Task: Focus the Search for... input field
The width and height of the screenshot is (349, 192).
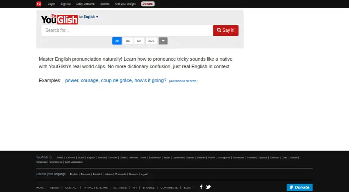Action: point(127,30)
